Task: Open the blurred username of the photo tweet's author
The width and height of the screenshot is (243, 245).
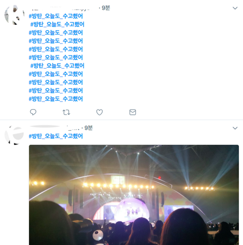Action: click(x=54, y=128)
